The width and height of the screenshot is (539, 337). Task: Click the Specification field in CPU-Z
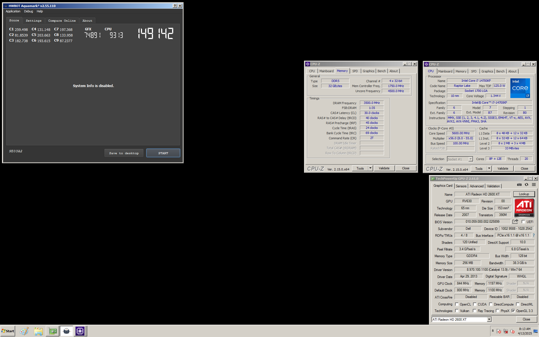pyautogui.click(x=489, y=103)
